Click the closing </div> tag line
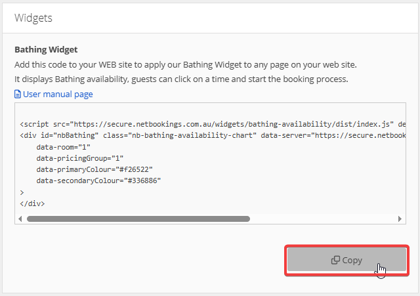420x296 pixels. point(32,203)
